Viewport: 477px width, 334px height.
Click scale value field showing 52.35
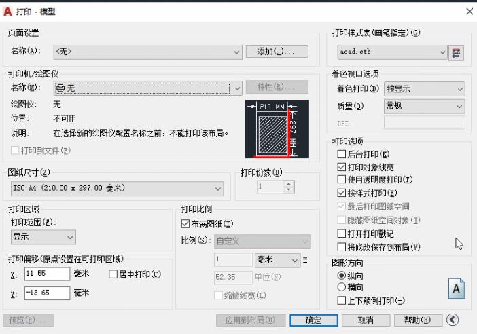point(233,278)
